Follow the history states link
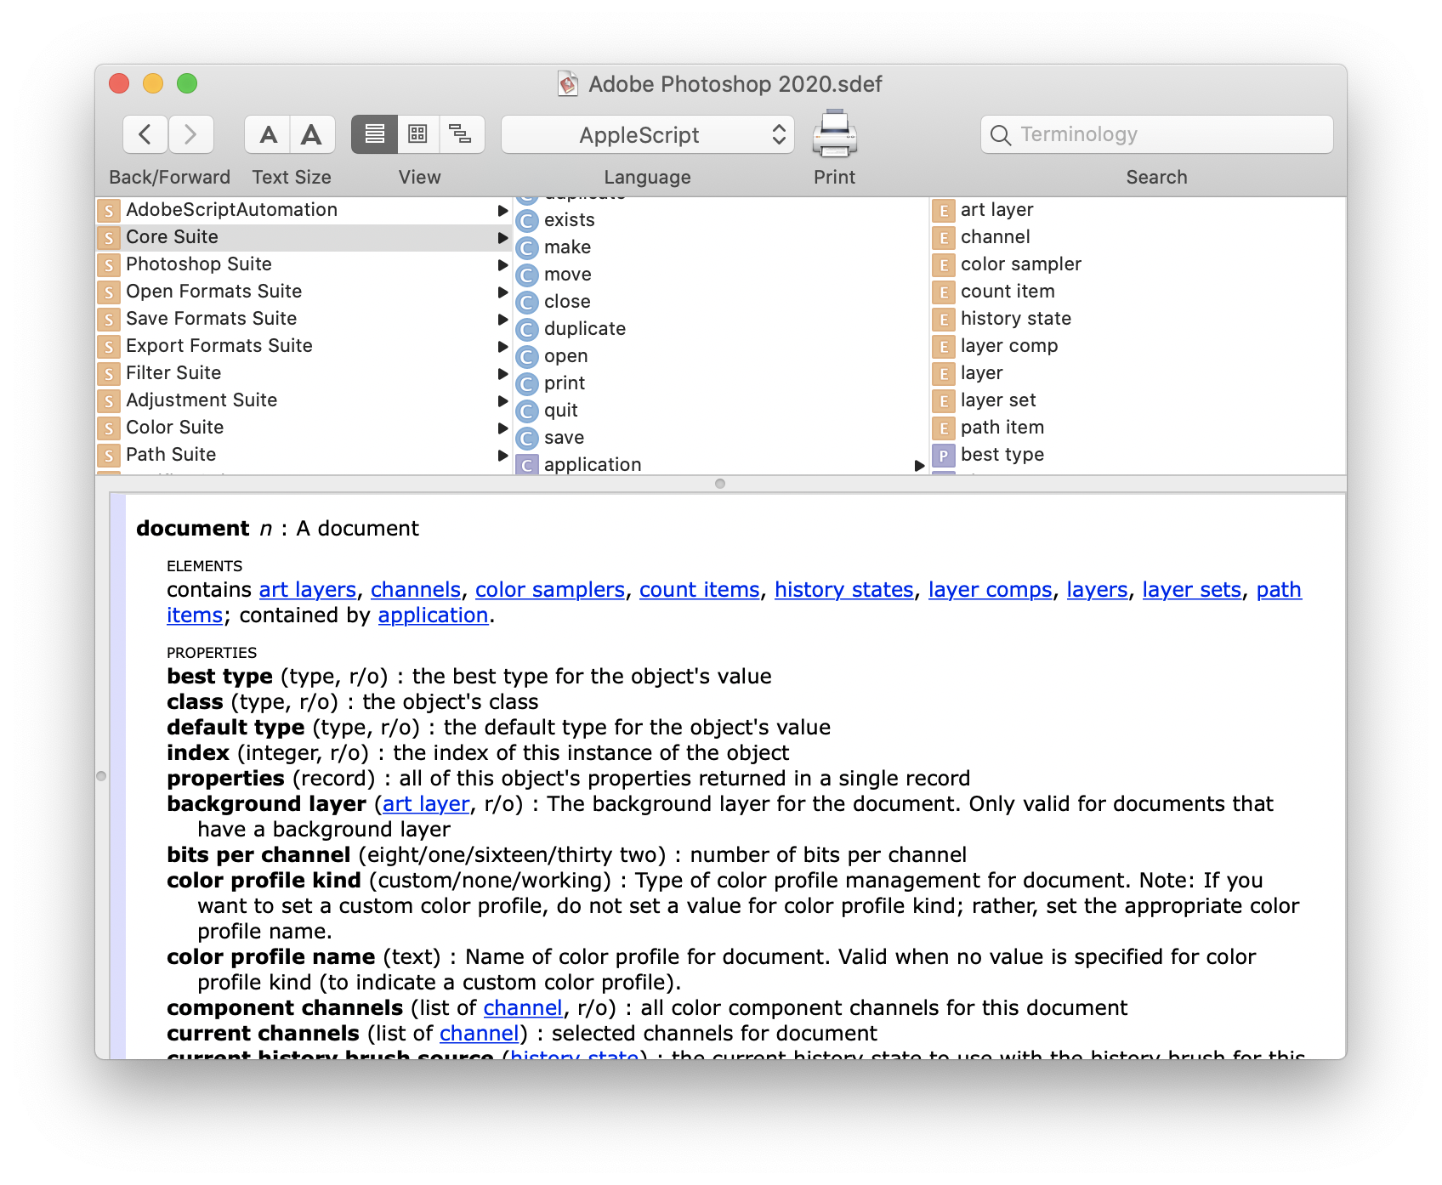Image resolution: width=1442 pixels, height=1185 pixels. point(844,590)
